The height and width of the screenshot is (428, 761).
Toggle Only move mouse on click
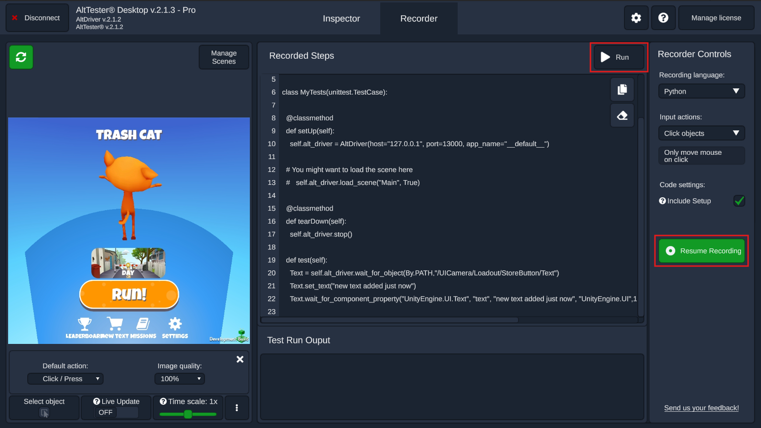(701, 156)
